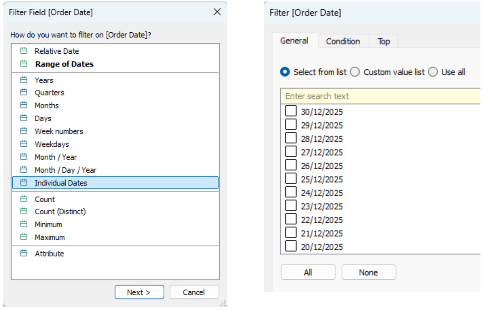Click the calendar icon beside Quarters
Screen dimensions: 482x310
[x=24, y=93]
